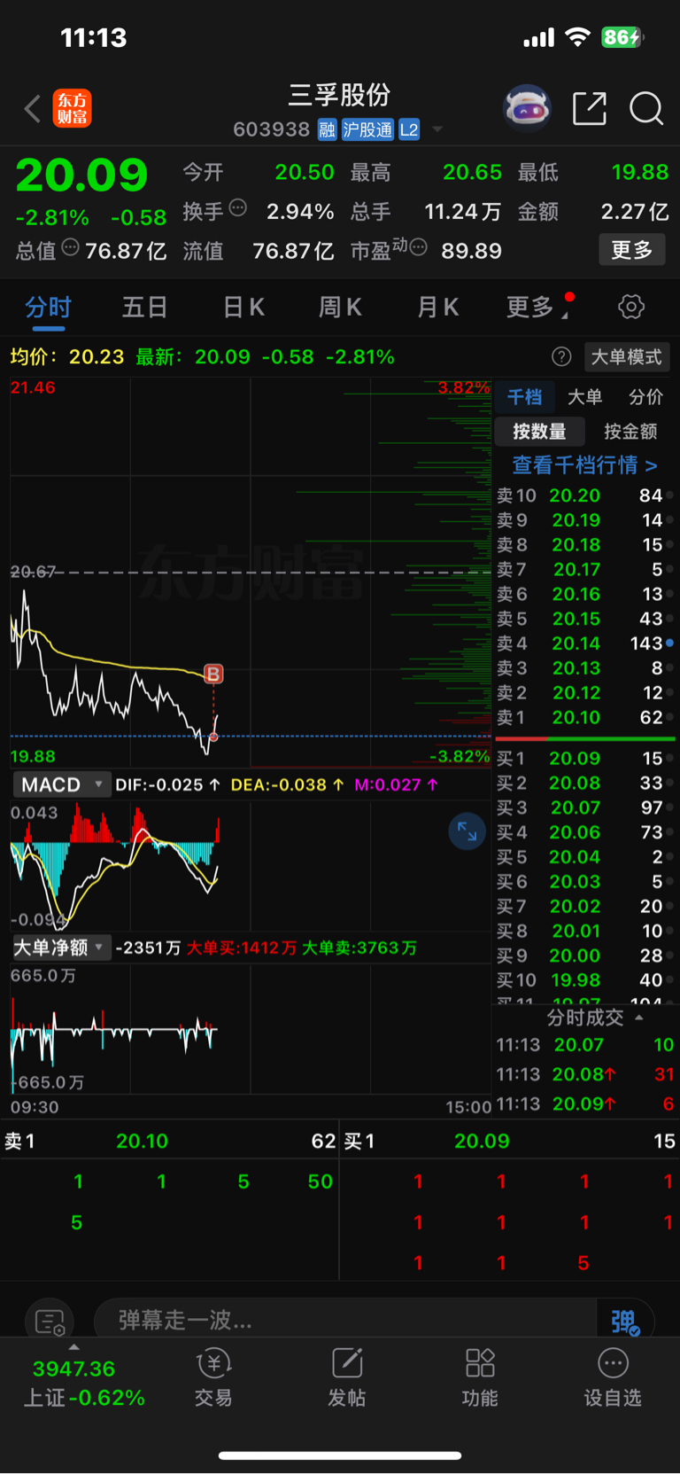This screenshot has height=1474, width=680.
Task: Open the robot assistant avatar
Action: pyautogui.click(x=527, y=108)
